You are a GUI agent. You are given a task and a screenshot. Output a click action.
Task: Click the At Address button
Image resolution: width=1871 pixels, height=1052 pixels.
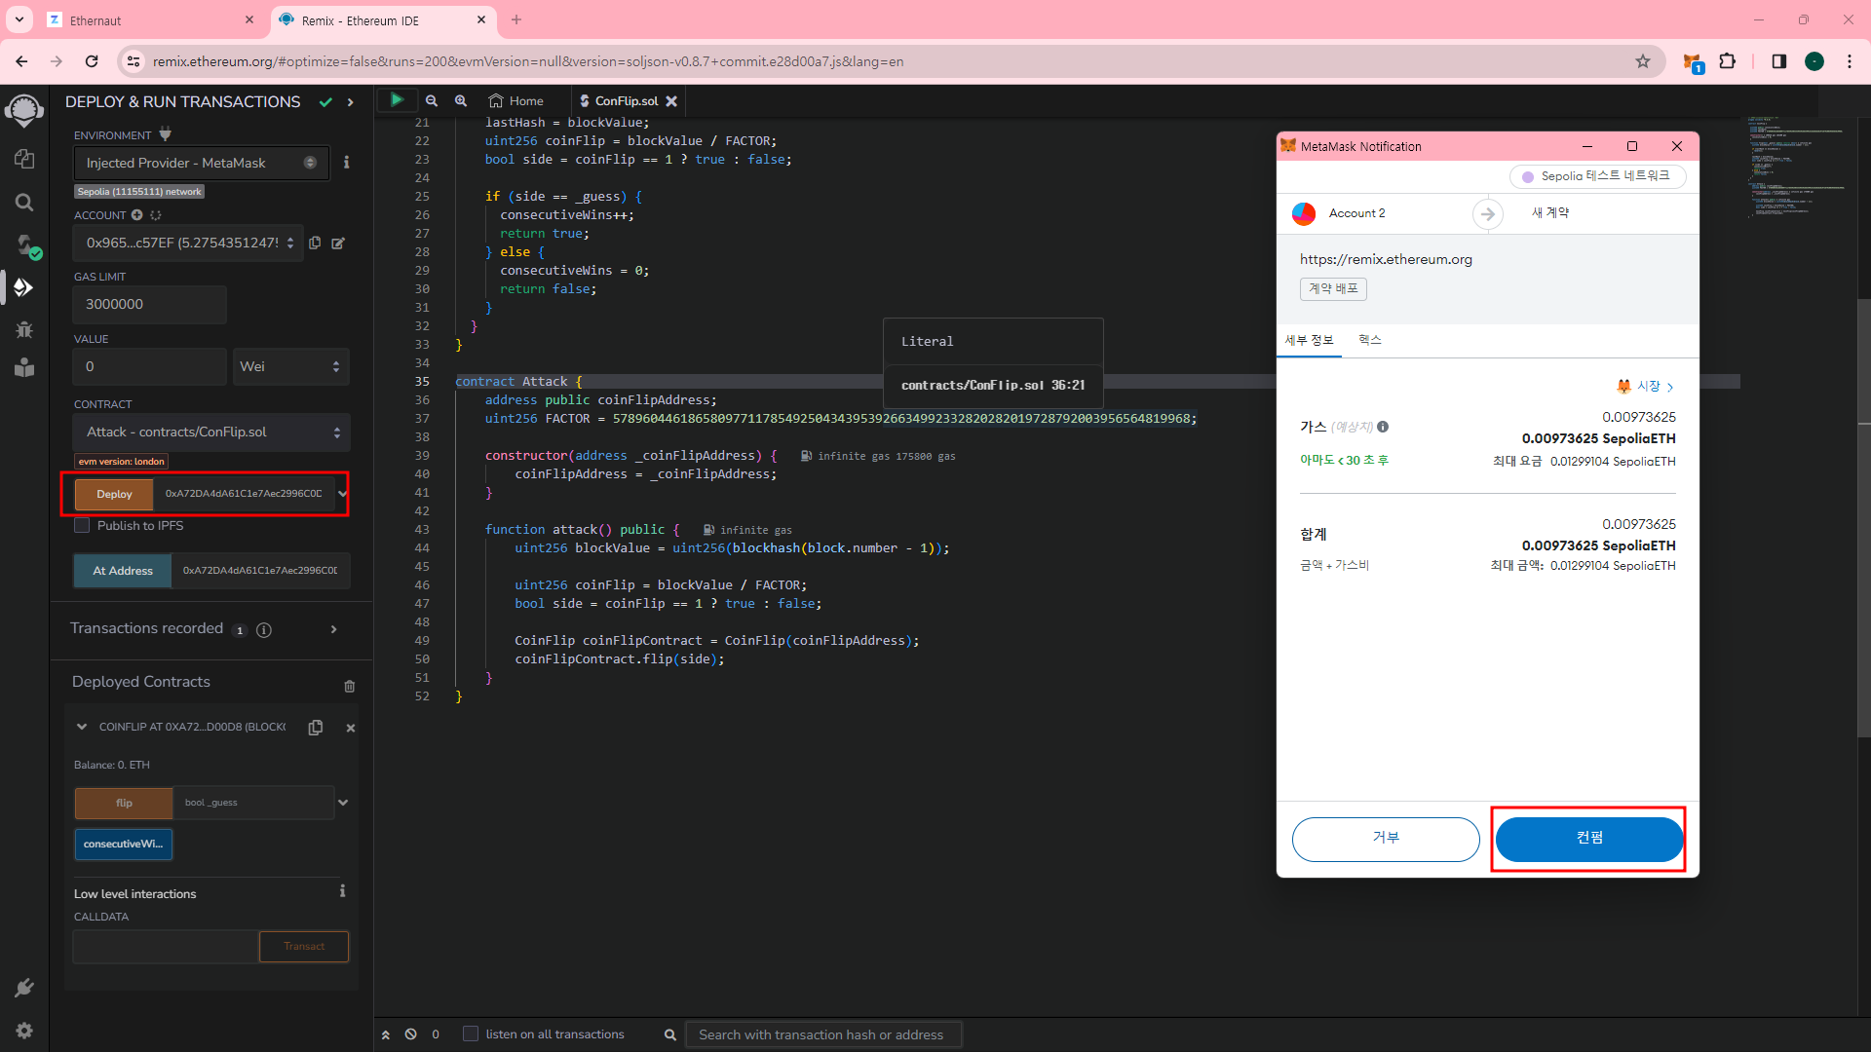click(123, 571)
